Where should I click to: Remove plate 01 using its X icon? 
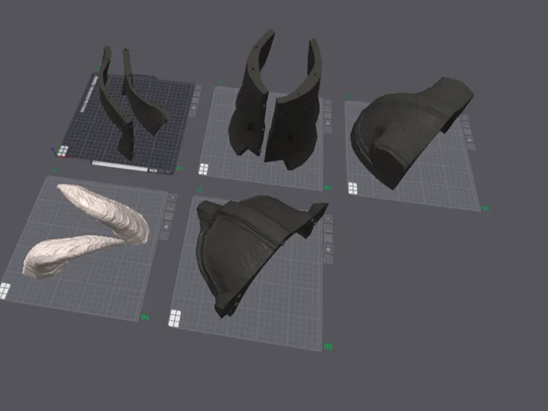[x=198, y=88]
